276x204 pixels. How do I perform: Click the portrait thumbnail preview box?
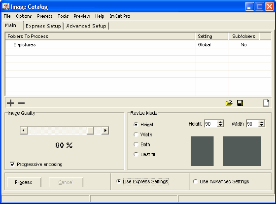(x=202, y=151)
